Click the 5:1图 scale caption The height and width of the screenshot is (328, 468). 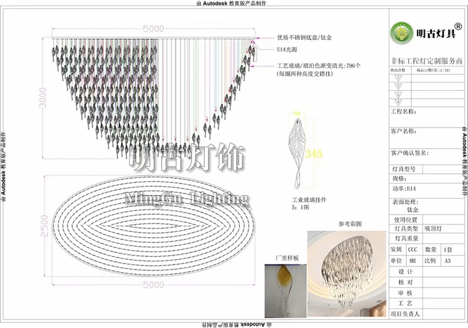pos(300,207)
